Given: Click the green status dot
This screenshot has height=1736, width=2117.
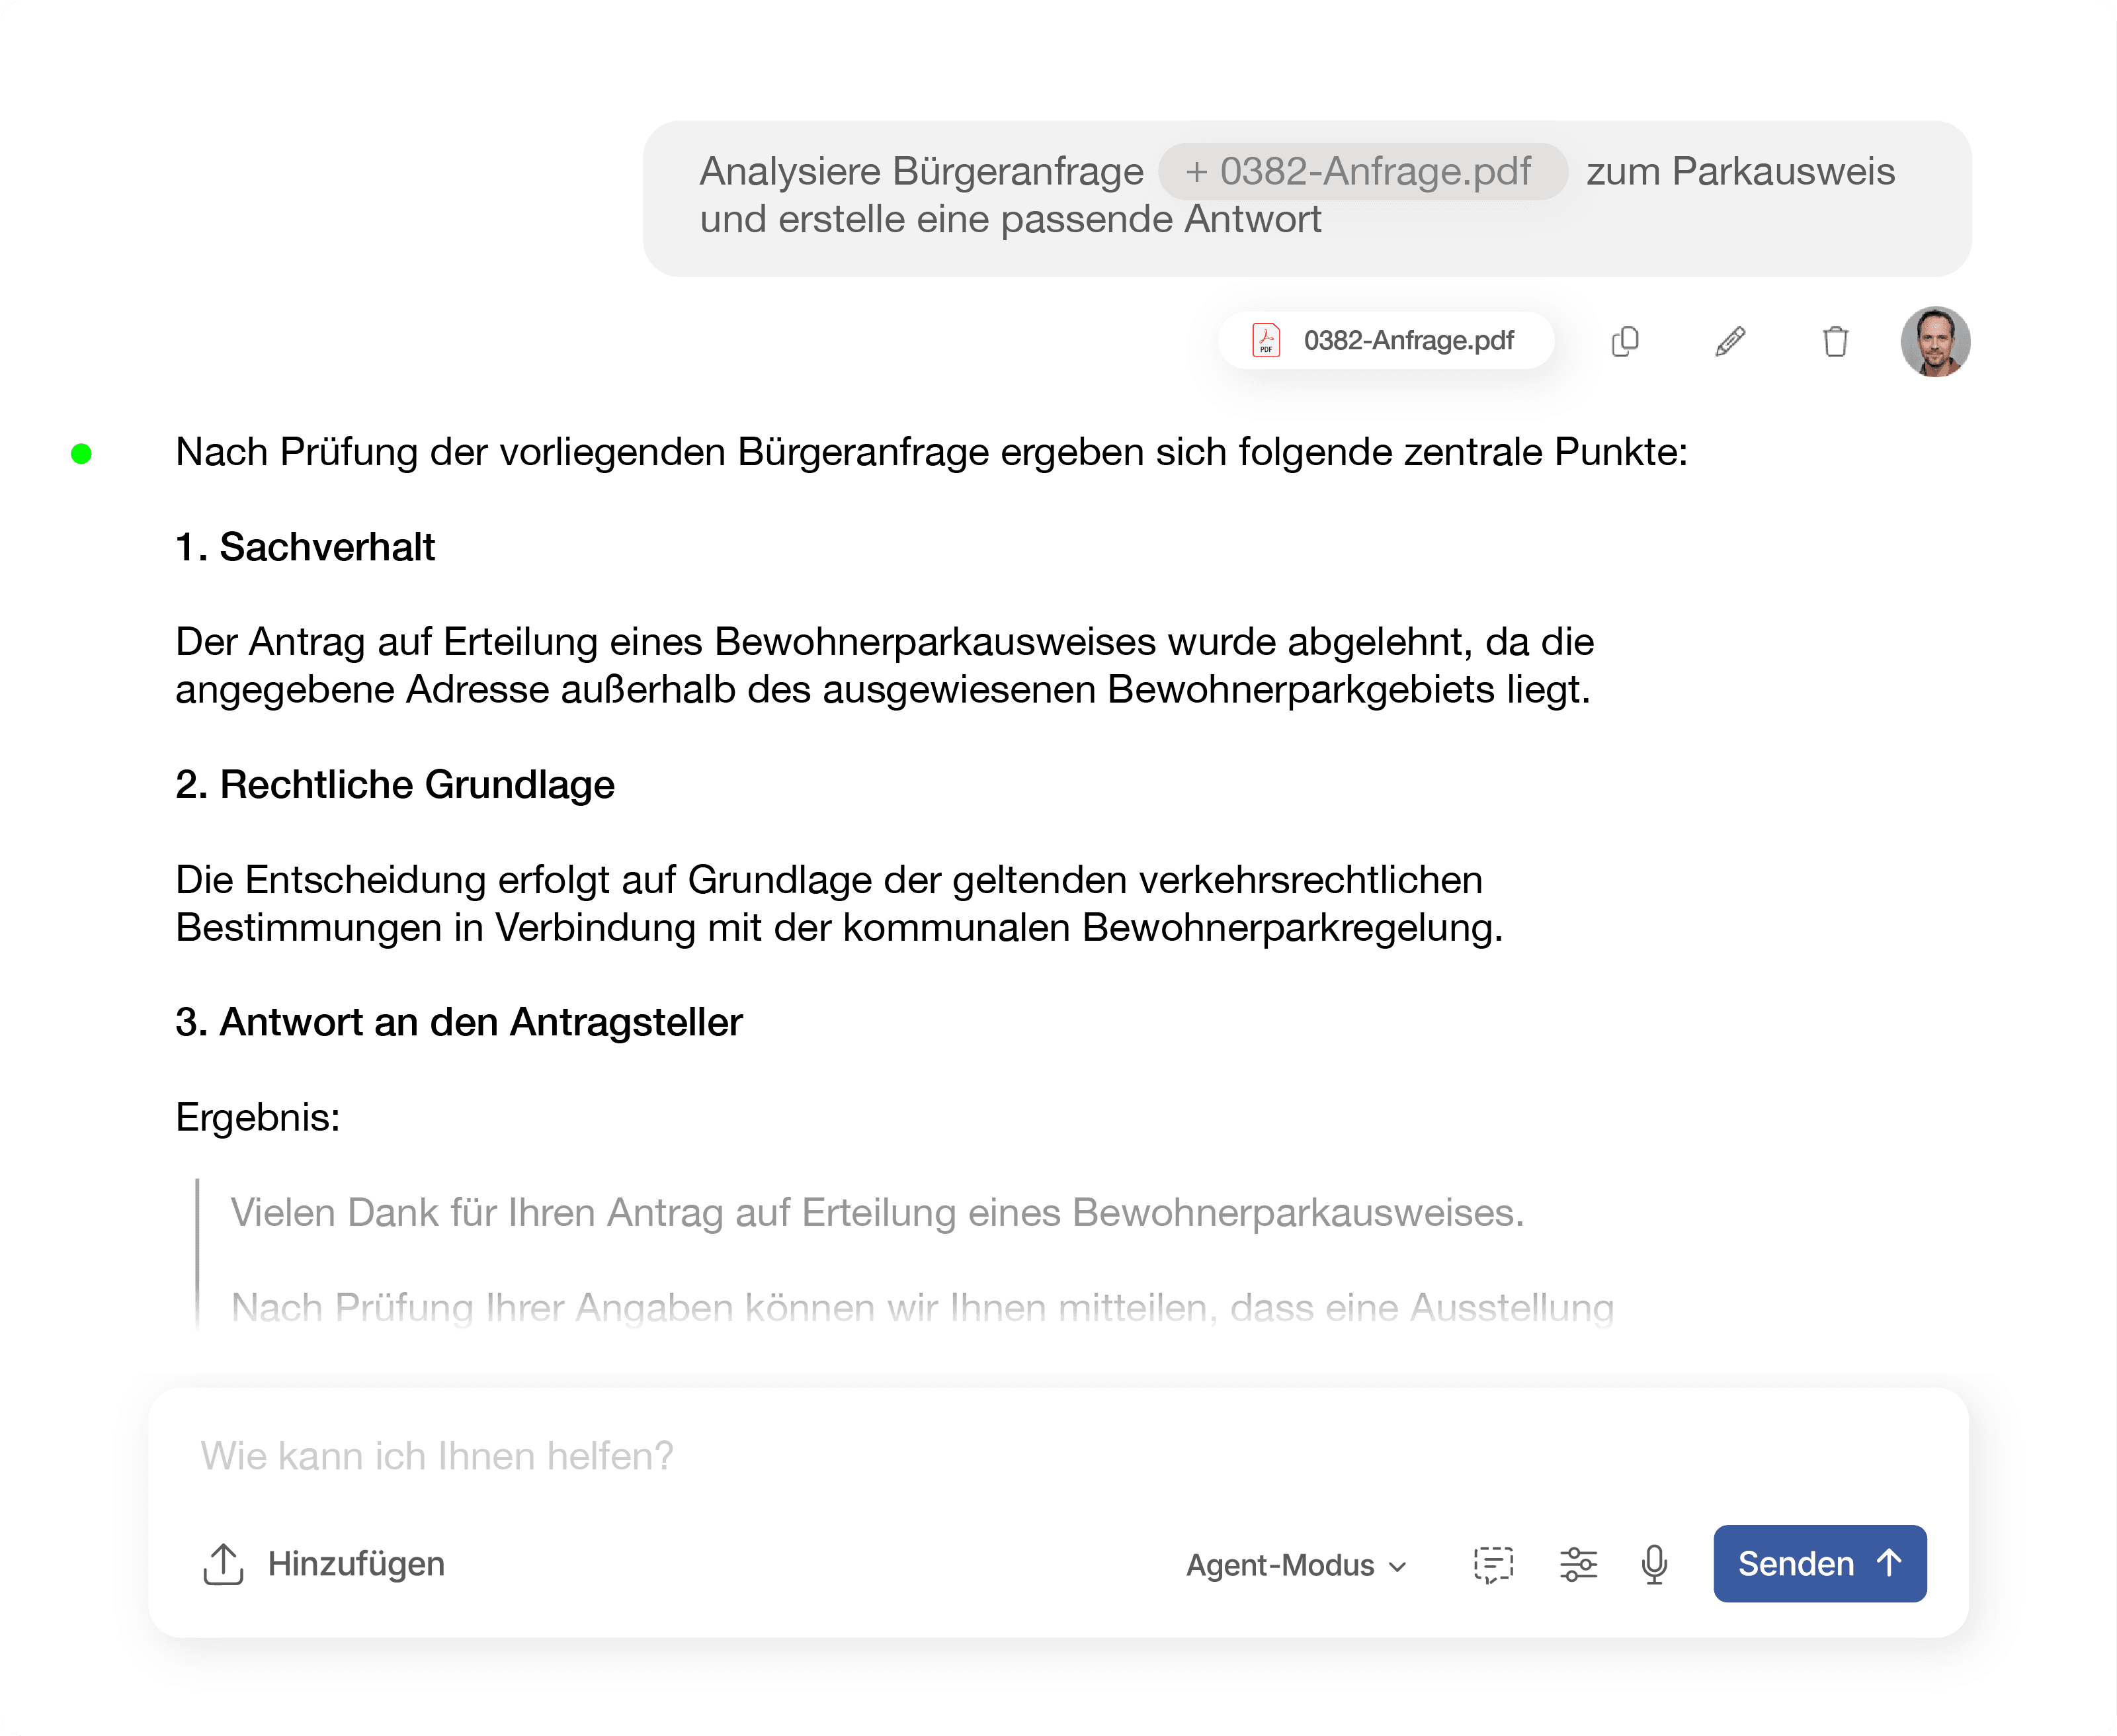Looking at the screenshot, I should (x=82, y=454).
